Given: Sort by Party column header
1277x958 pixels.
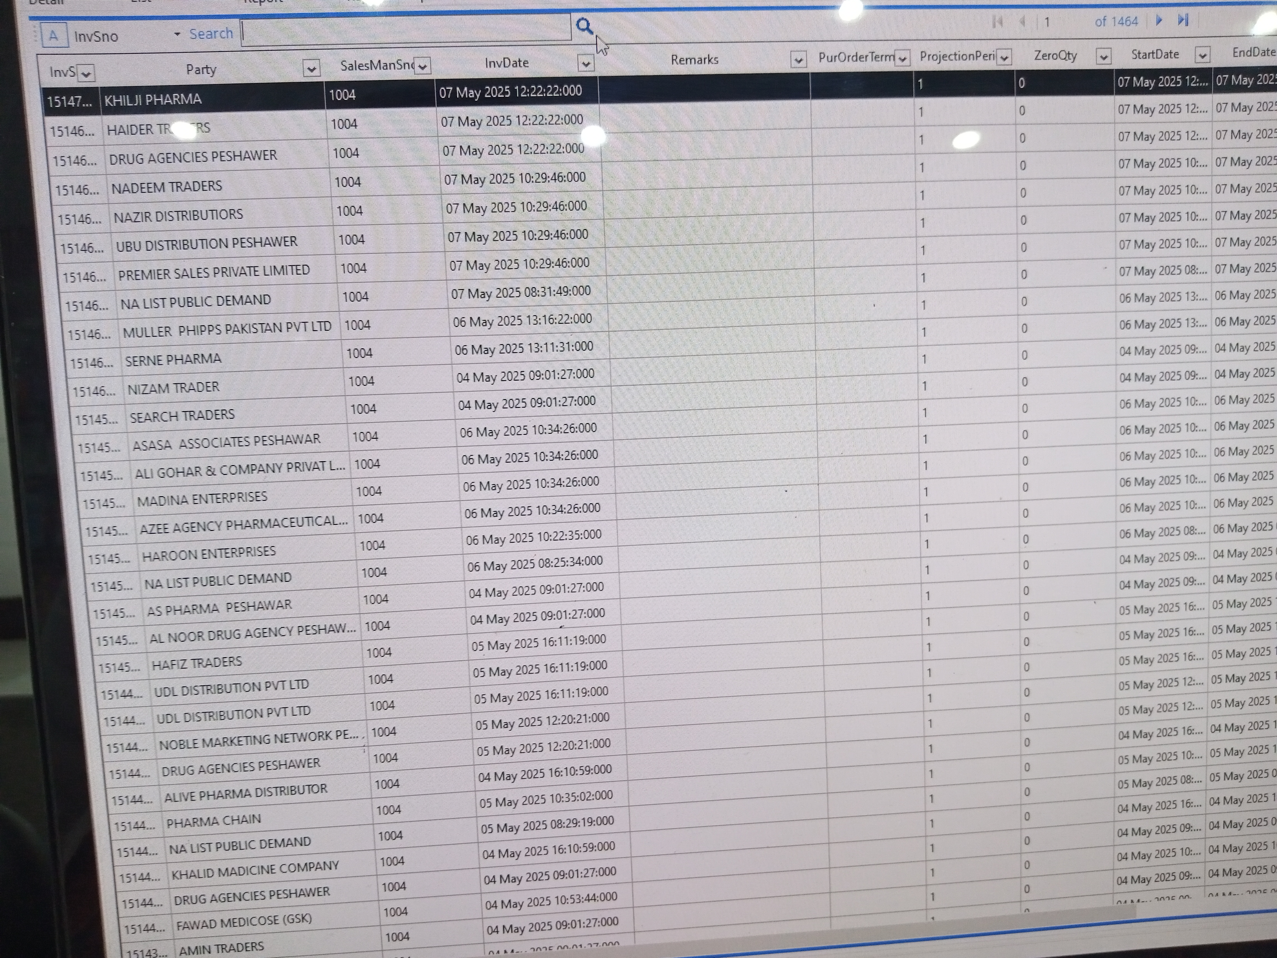Looking at the screenshot, I should 201,70.
